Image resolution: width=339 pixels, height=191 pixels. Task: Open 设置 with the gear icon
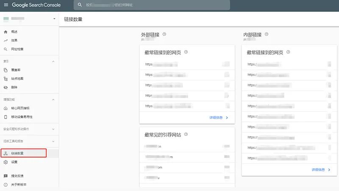pos(6,162)
